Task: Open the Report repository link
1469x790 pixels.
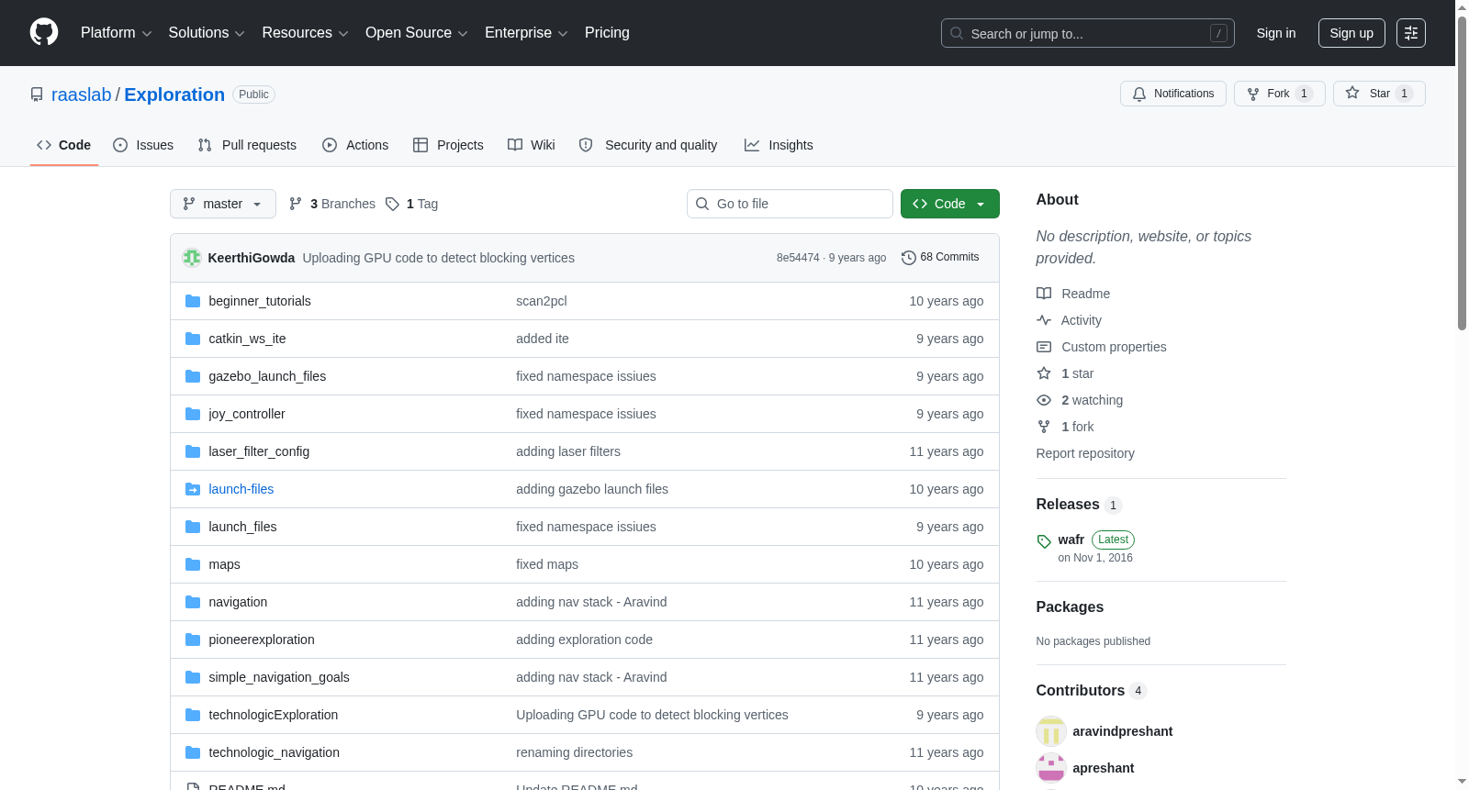Action: point(1085,453)
